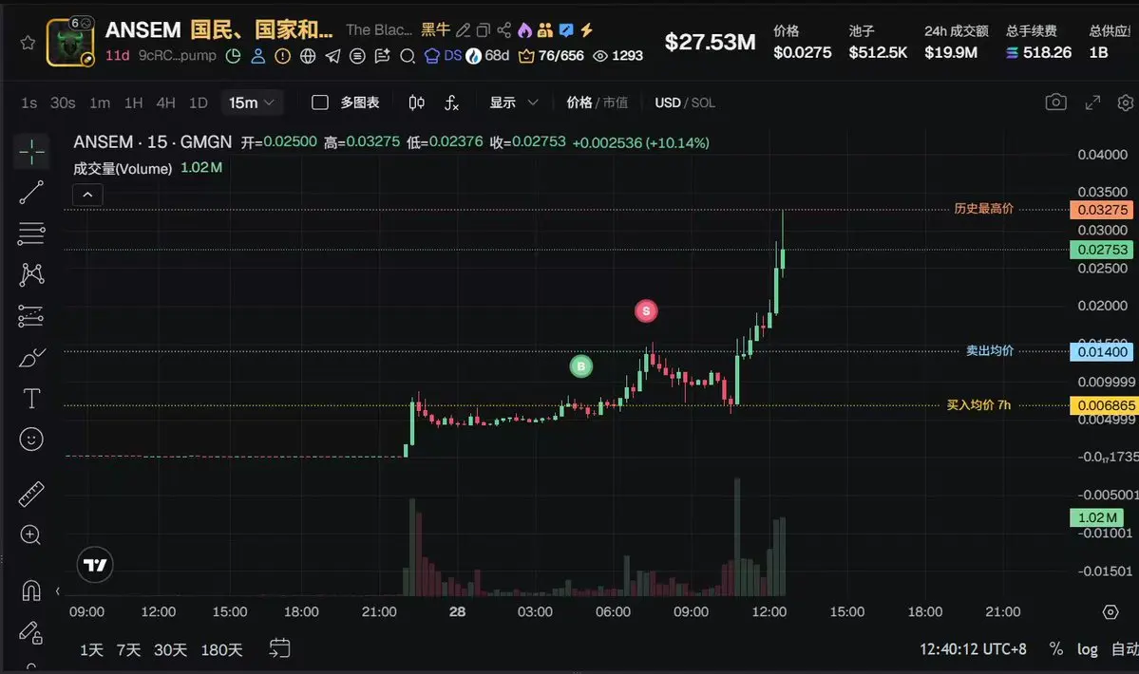Select the pattern drawing tool

click(31, 274)
